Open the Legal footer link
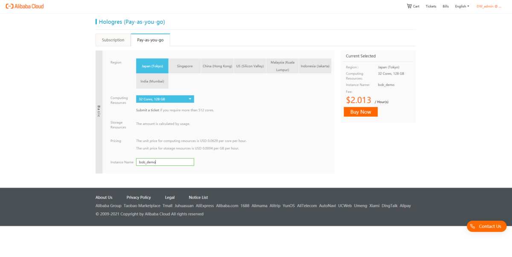Image resolution: width=512 pixels, height=257 pixels. tap(170, 197)
